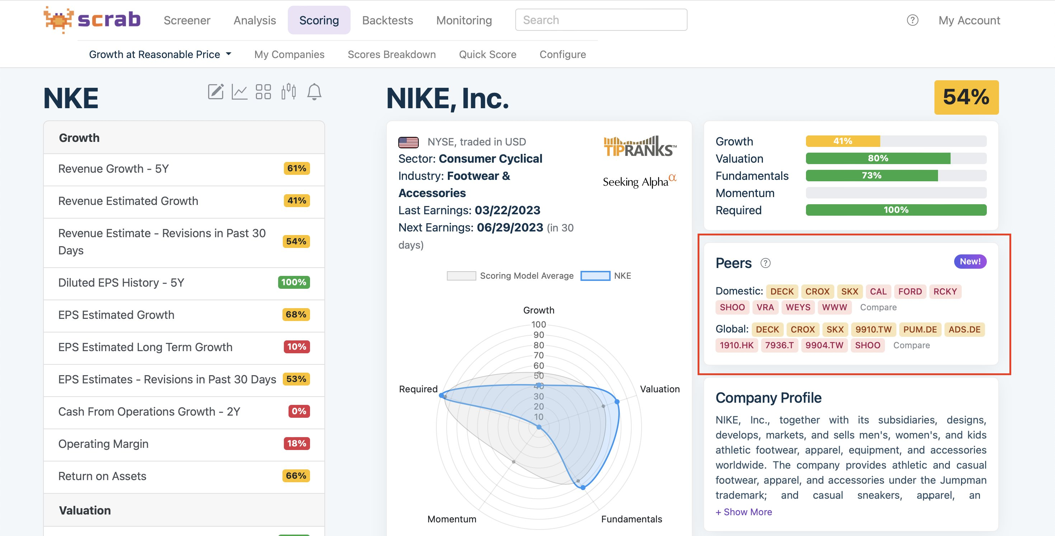The height and width of the screenshot is (536, 1055).
Task: Click into the Search input field
Action: 601,20
